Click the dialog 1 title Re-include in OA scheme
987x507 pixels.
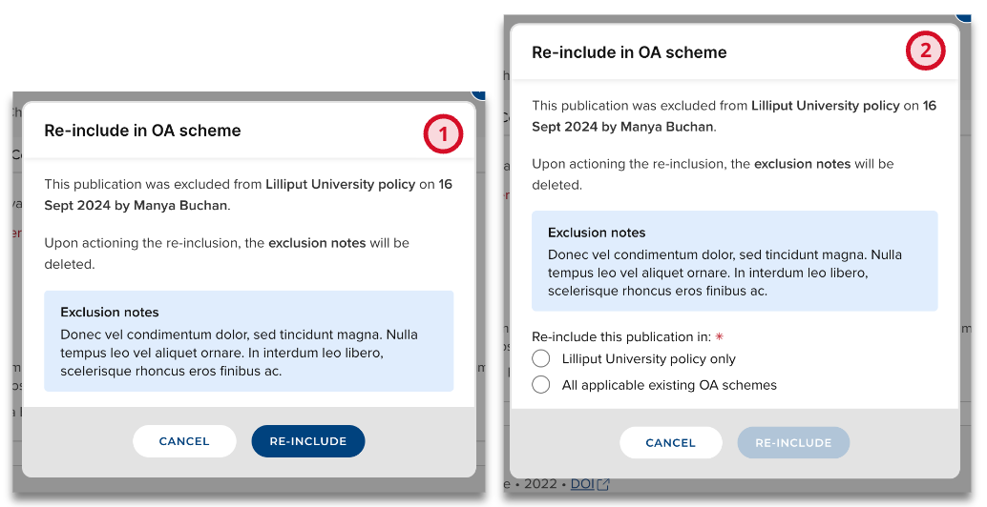(x=142, y=131)
